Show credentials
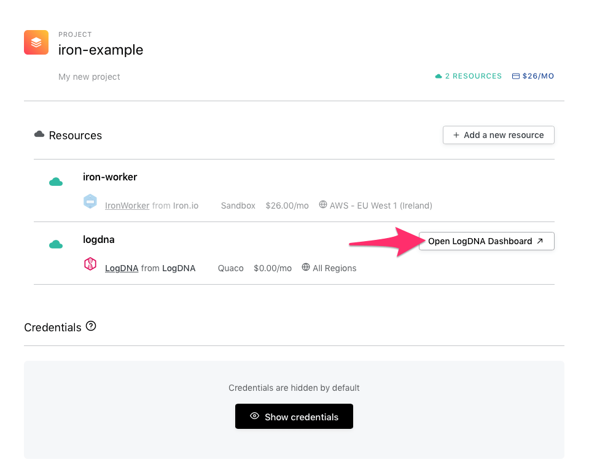This screenshot has width=589, height=462. [294, 416]
